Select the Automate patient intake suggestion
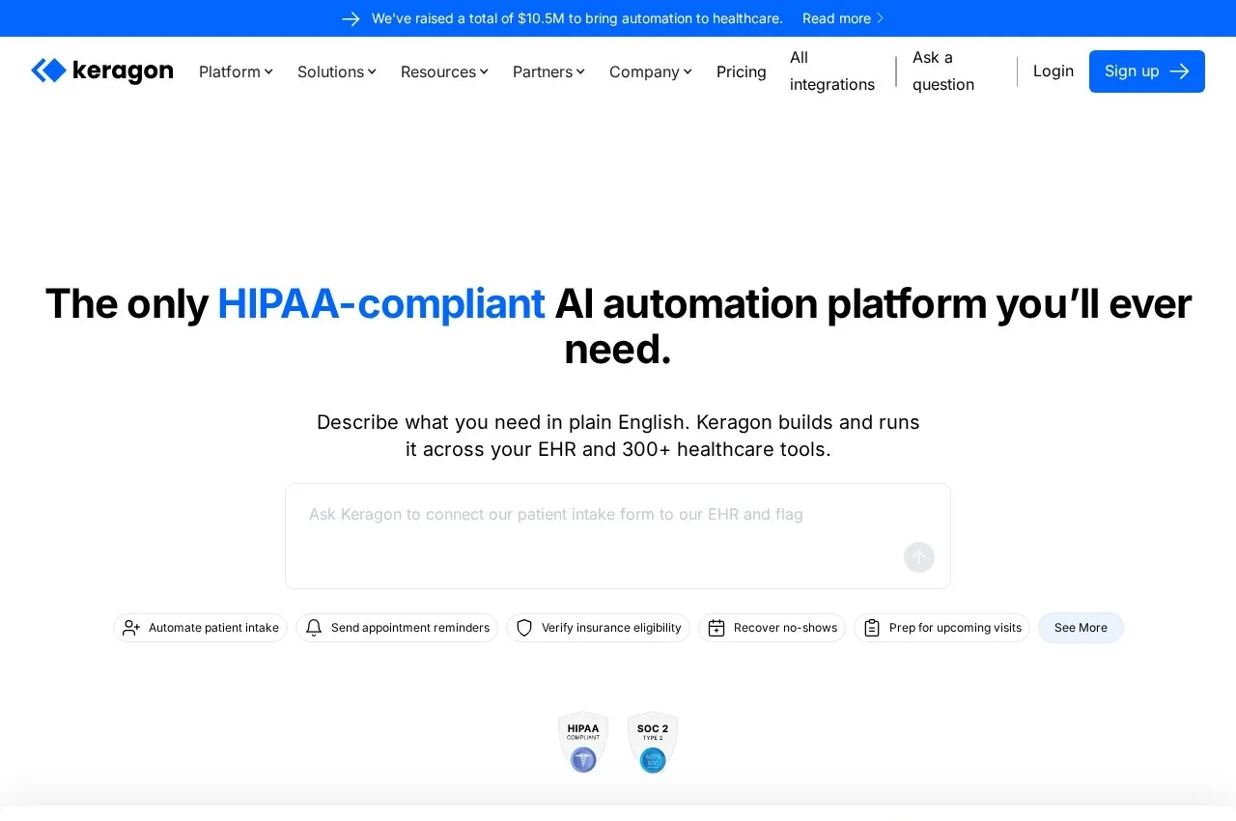Image resolution: width=1236 pixels, height=821 pixels. point(201,628)
